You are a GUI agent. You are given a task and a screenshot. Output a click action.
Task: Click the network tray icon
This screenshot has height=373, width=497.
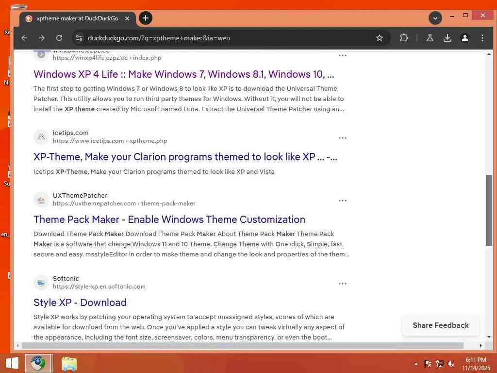click(x=439, y=364)
